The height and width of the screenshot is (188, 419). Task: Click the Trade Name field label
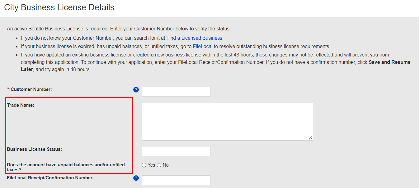click(x=21, y=105)
